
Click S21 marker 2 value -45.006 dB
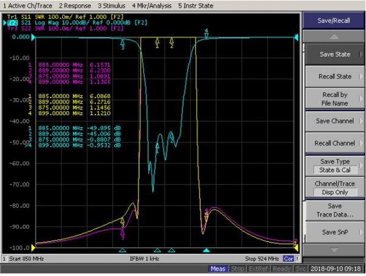point(104,134)
